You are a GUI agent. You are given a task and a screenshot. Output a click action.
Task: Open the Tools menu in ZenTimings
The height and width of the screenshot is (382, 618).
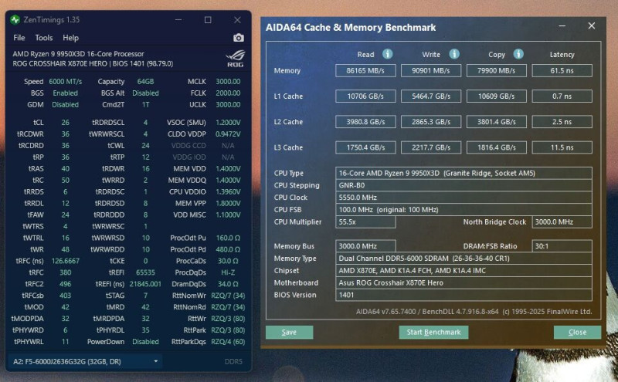[x=44, y=38]
